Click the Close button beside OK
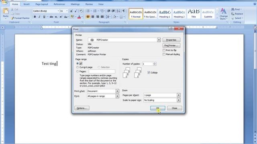This screenshot has width=257, height=144. click(x=175, y=108)
